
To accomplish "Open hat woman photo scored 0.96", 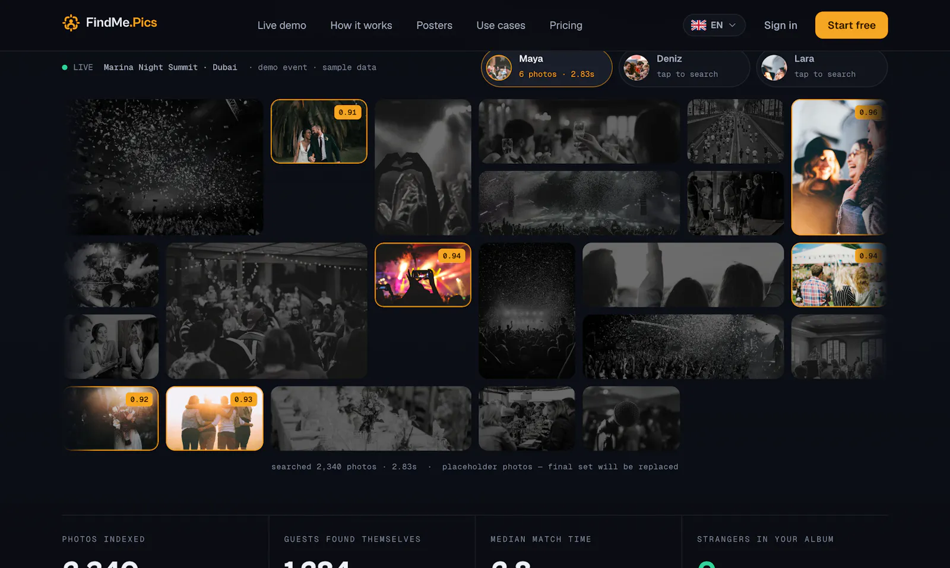I will (x=839, y=167).
